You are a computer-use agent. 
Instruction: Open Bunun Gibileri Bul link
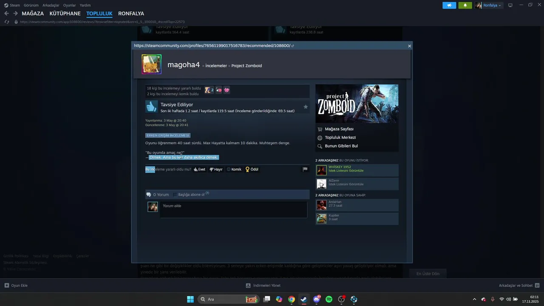pos(341,146)
